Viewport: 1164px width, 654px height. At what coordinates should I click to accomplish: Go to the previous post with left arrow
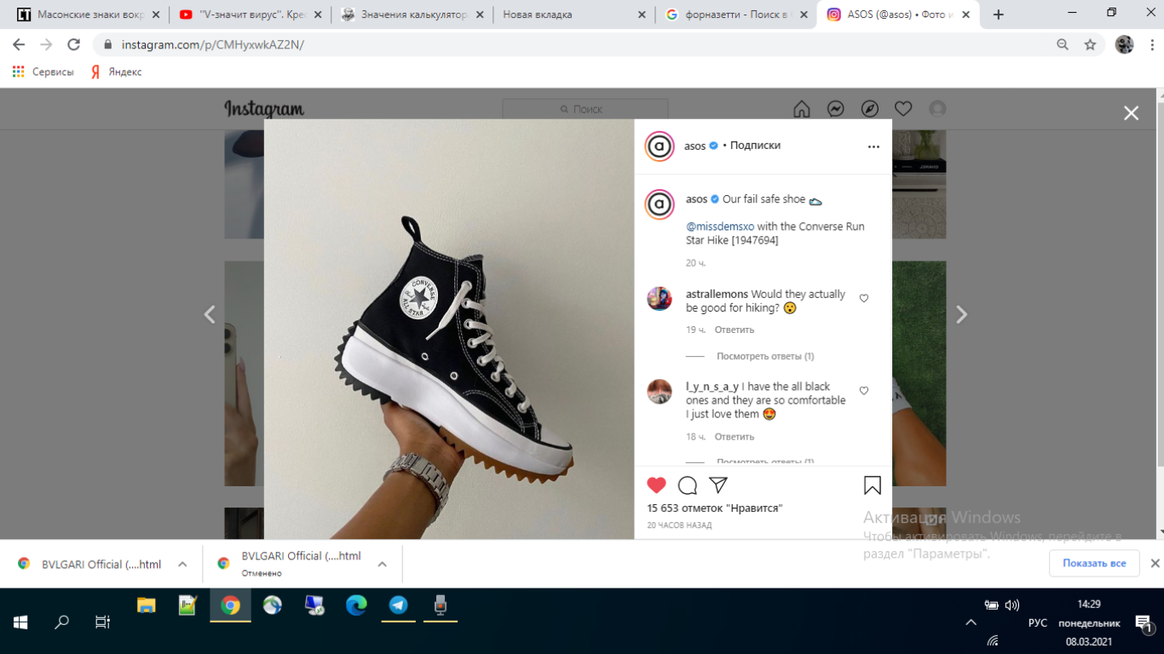point(210,314)
